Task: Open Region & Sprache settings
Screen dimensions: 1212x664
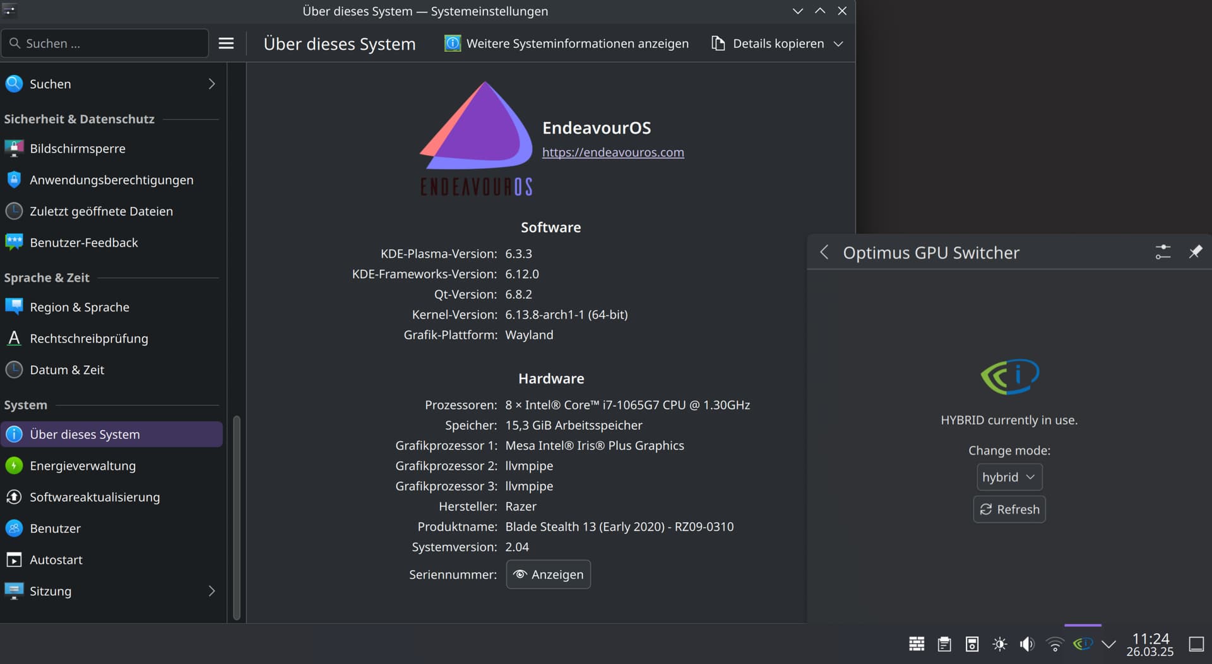Action: [x=111, y=307]
